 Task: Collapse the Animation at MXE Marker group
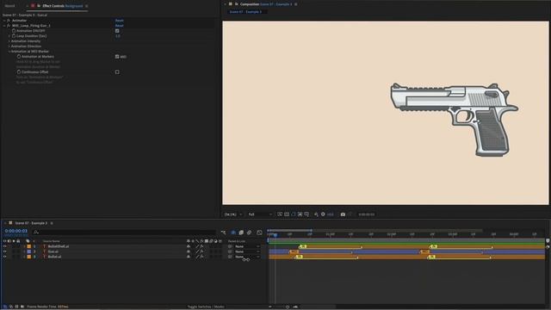point(9,52)
